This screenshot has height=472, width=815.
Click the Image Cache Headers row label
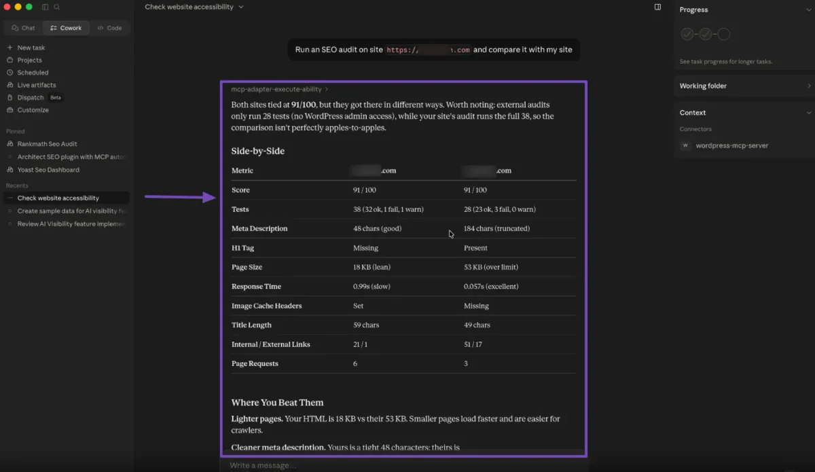266,306
